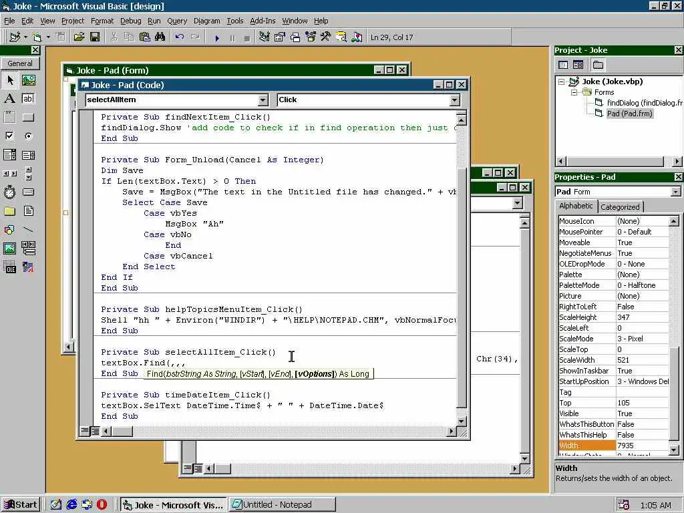Click the Internet Explorer quick launch icon
Viewport: 684px width, 513px height.
point(71,505)
